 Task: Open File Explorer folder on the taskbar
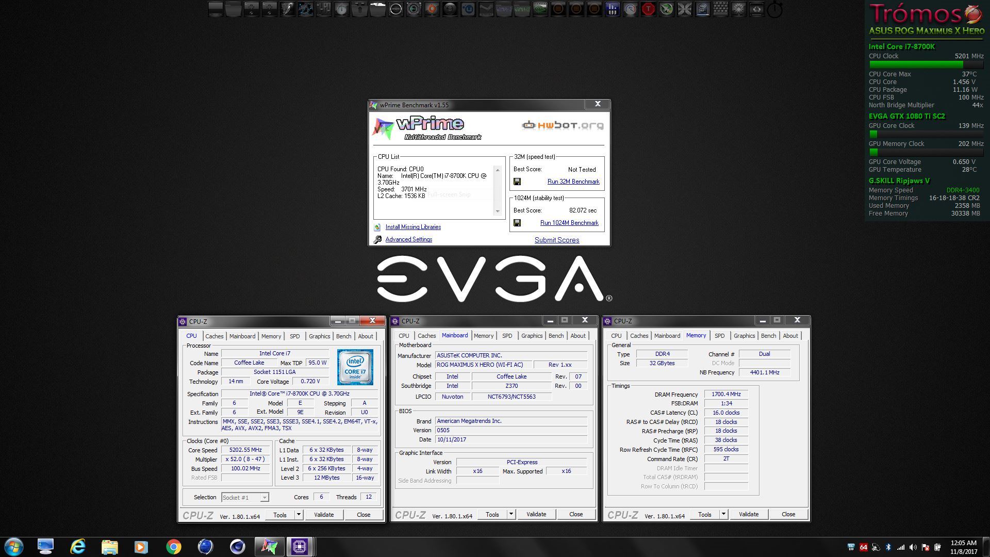point(109,547)
